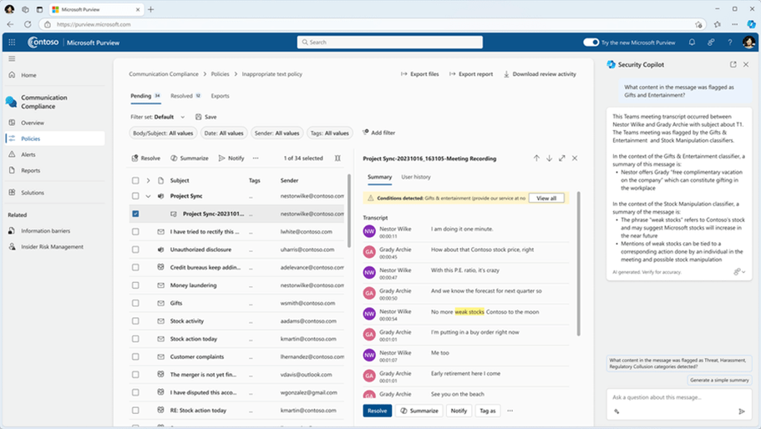Open the User history tab
The width and height of the screenshot is (761, 429).
415,177
